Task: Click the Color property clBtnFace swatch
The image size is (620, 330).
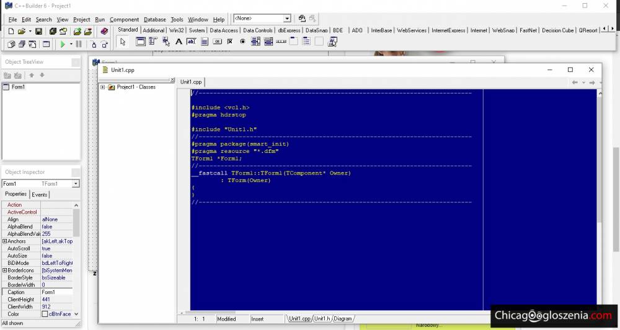Action: point(45,314)
